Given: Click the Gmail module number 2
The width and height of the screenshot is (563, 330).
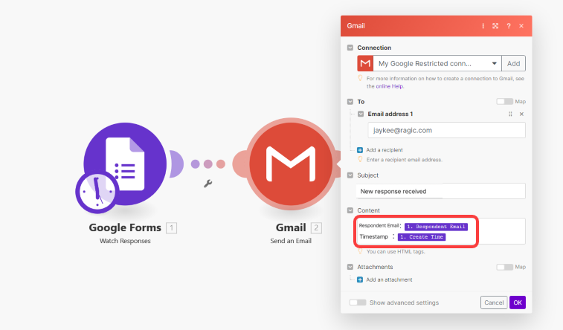Looking at the screenshot, I should (x=316, y=227).
